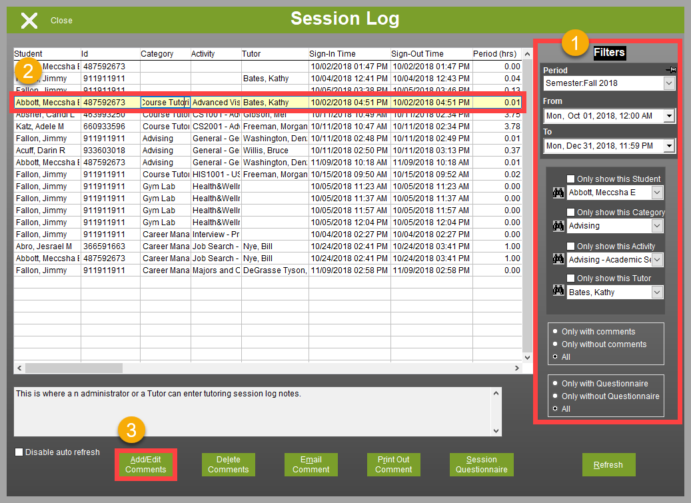Click Email Comment button
Screen dimensions: 691x503
coord(311,464)
